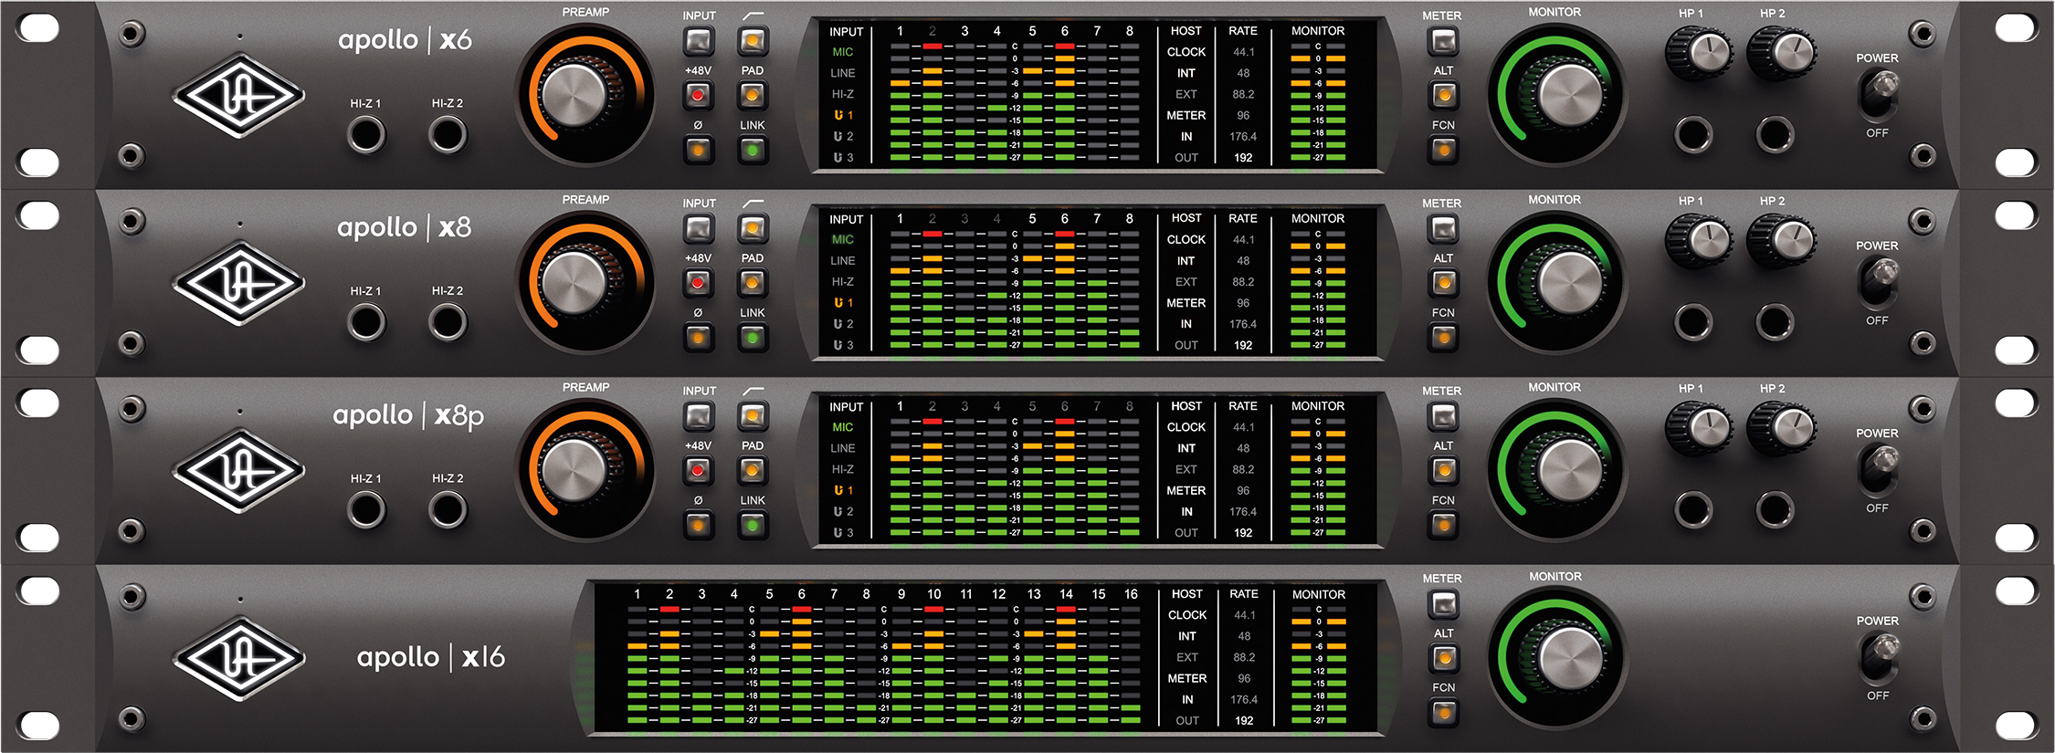Toggle the PAD button on Apollo x8
Image resolution: width=2055 pixels, height=753 pixels.
pyautogui.click(x=753, y=283)
